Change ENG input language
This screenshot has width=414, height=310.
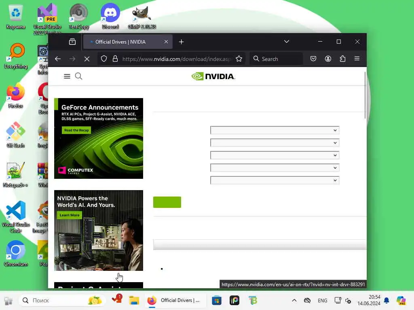coord(322,300)
